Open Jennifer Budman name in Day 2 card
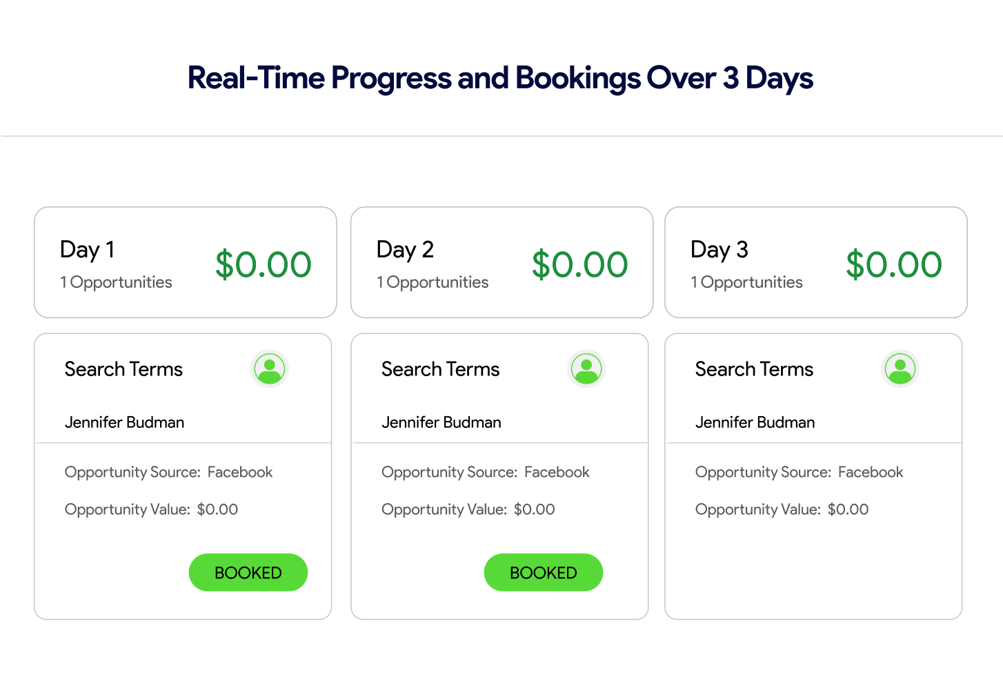The height and width of the screenshot is (675, 1003). click(441, 422)
